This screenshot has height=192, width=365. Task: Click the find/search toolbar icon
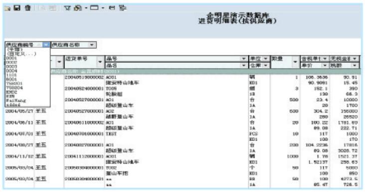[78, 8]
